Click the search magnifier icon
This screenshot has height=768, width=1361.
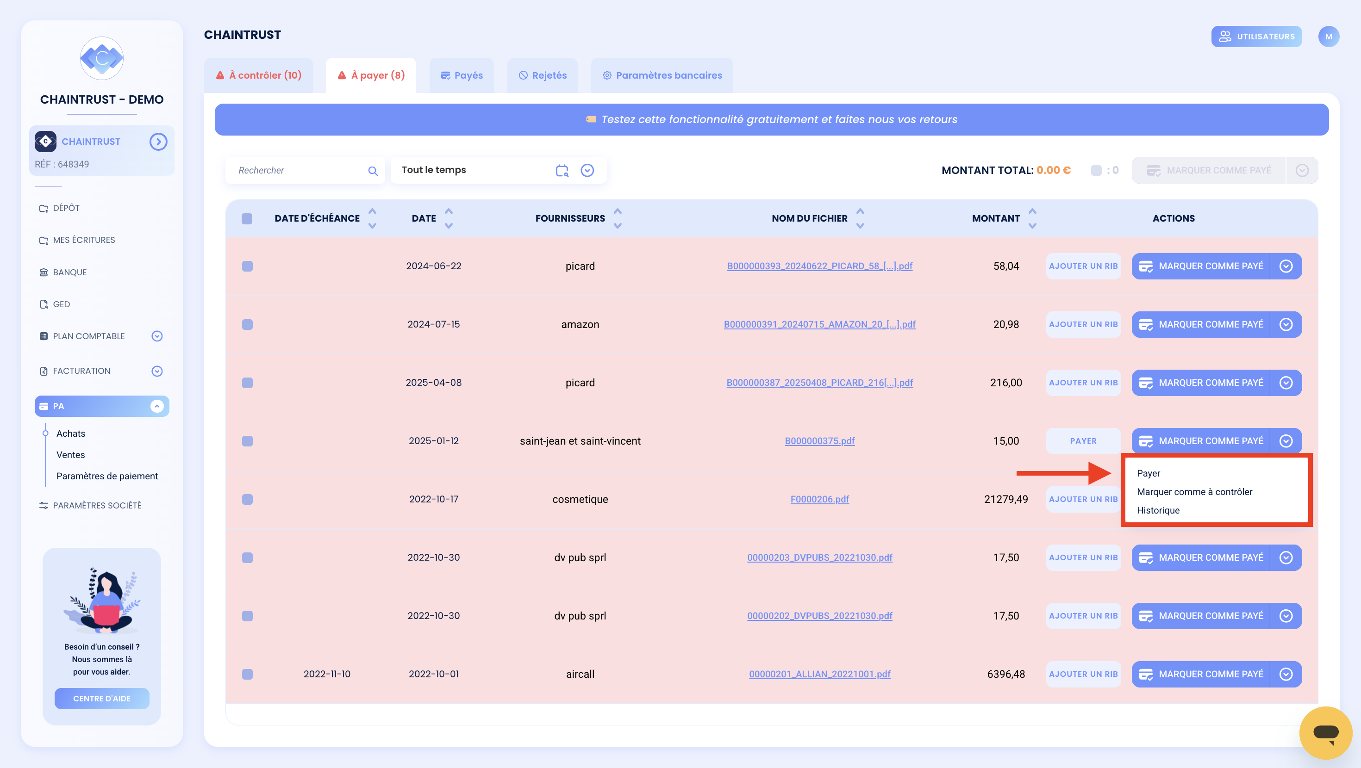373,171
